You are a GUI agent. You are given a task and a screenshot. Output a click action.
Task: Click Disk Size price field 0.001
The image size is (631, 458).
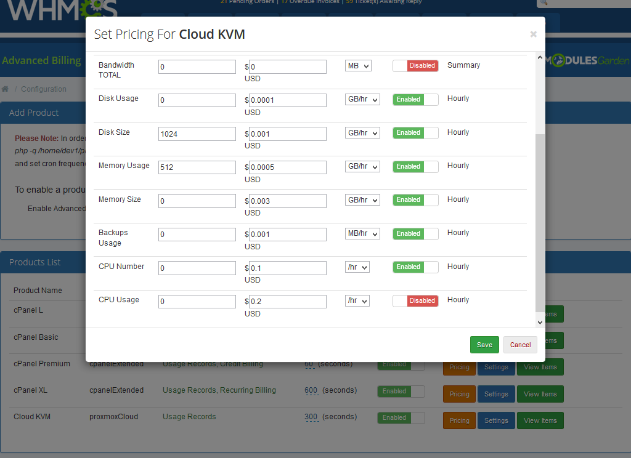pos(287,134)
